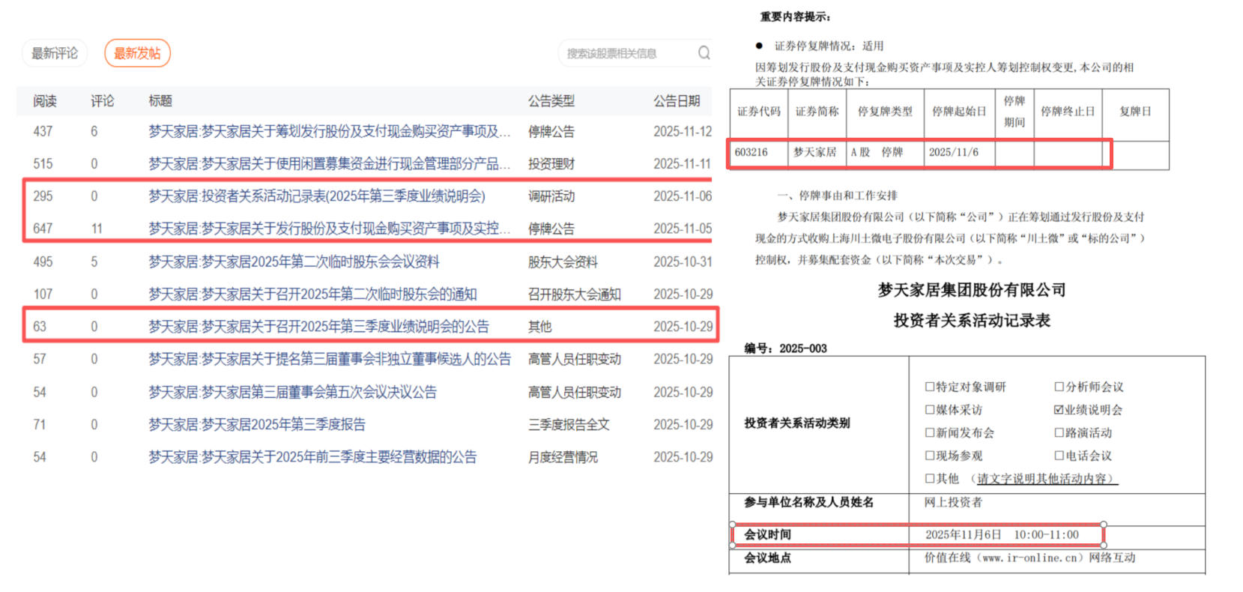Tick the 路演活动 checkbox
Image resolution: width=1243 pixels, height=592 pixels.
point(1059,432)
